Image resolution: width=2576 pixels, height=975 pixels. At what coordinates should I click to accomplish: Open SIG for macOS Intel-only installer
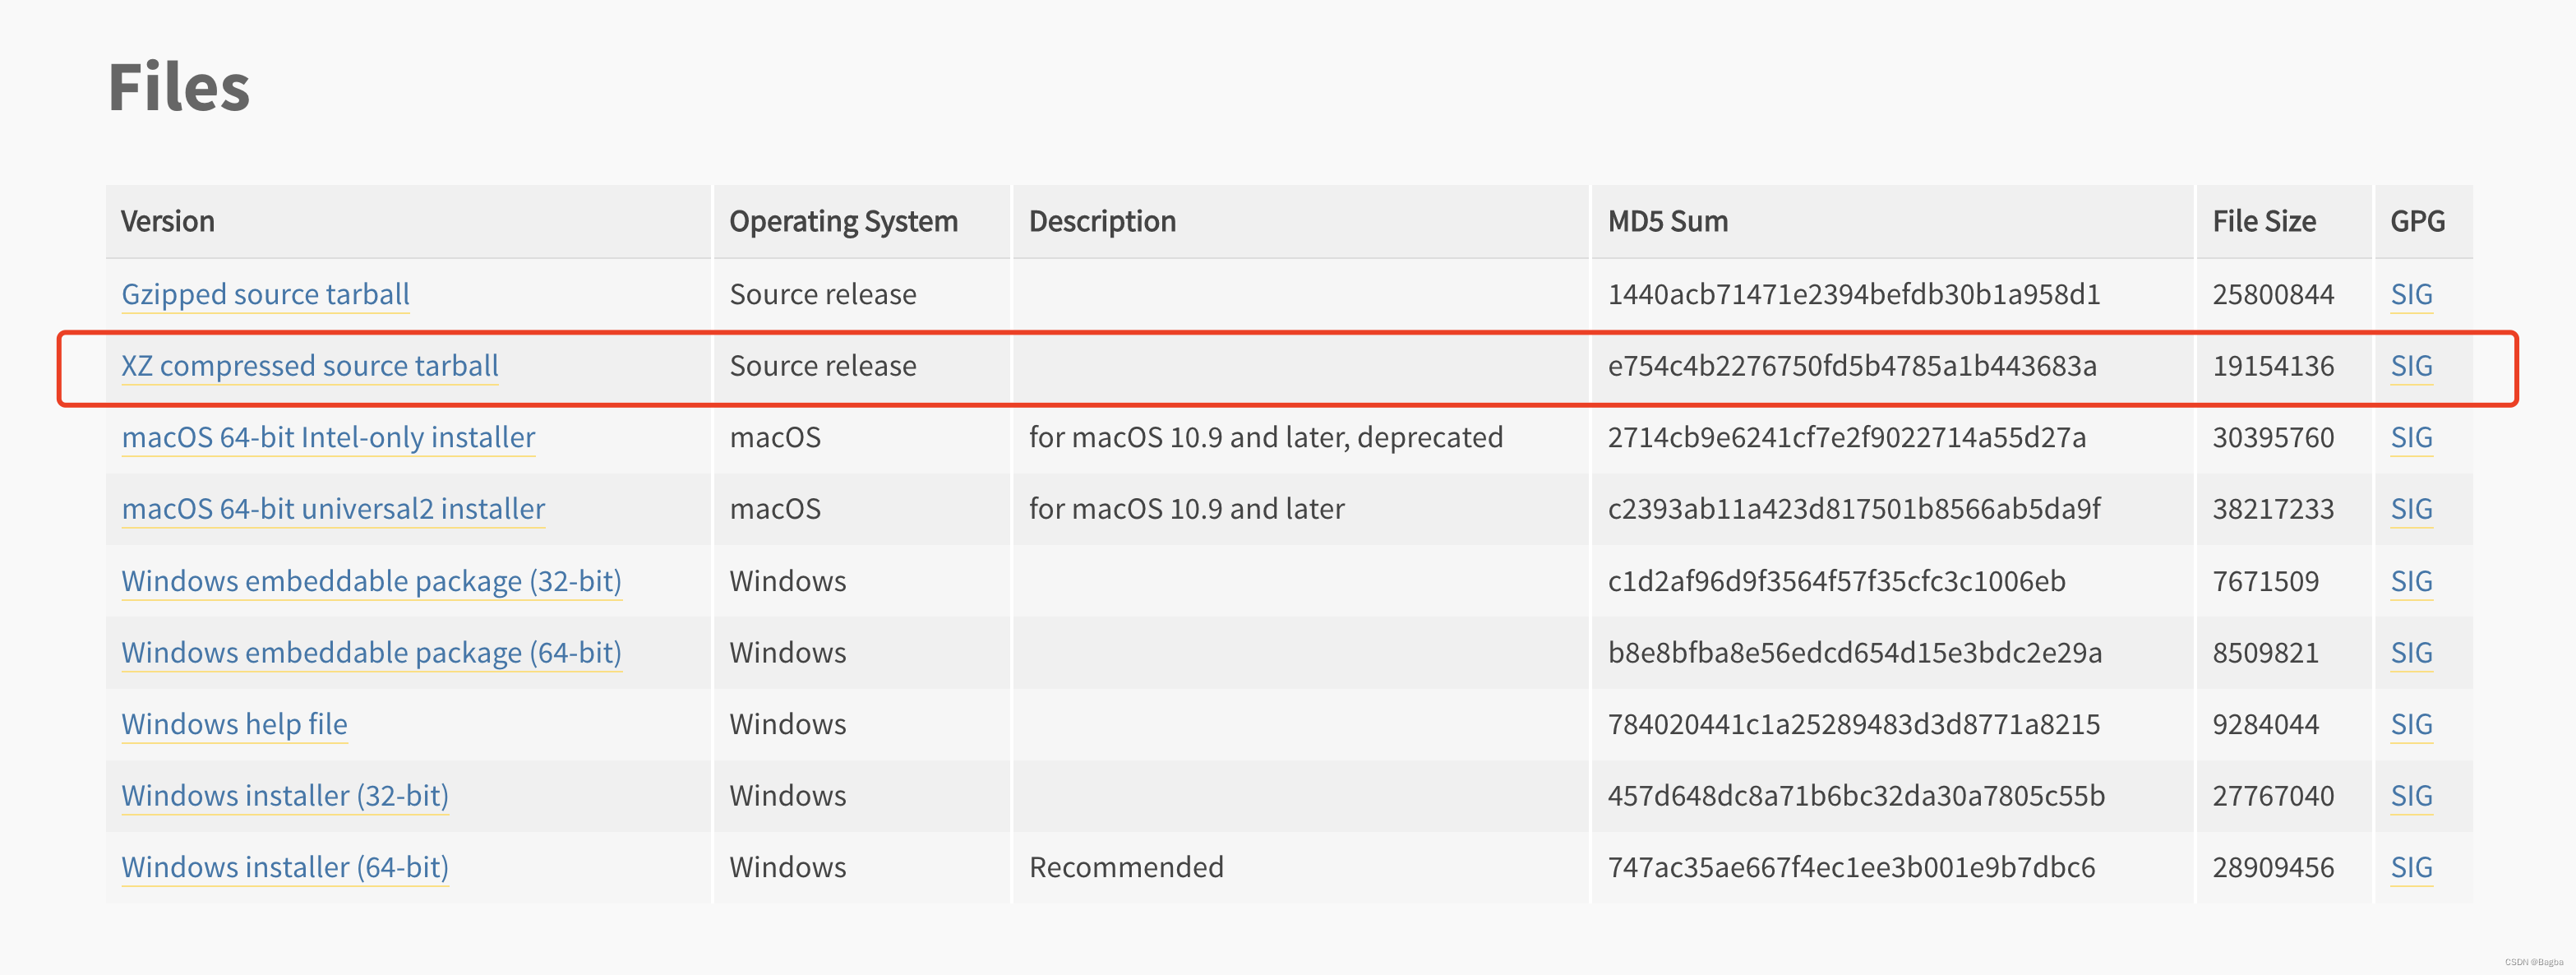pyautogui.click(x=2410, y=437)
